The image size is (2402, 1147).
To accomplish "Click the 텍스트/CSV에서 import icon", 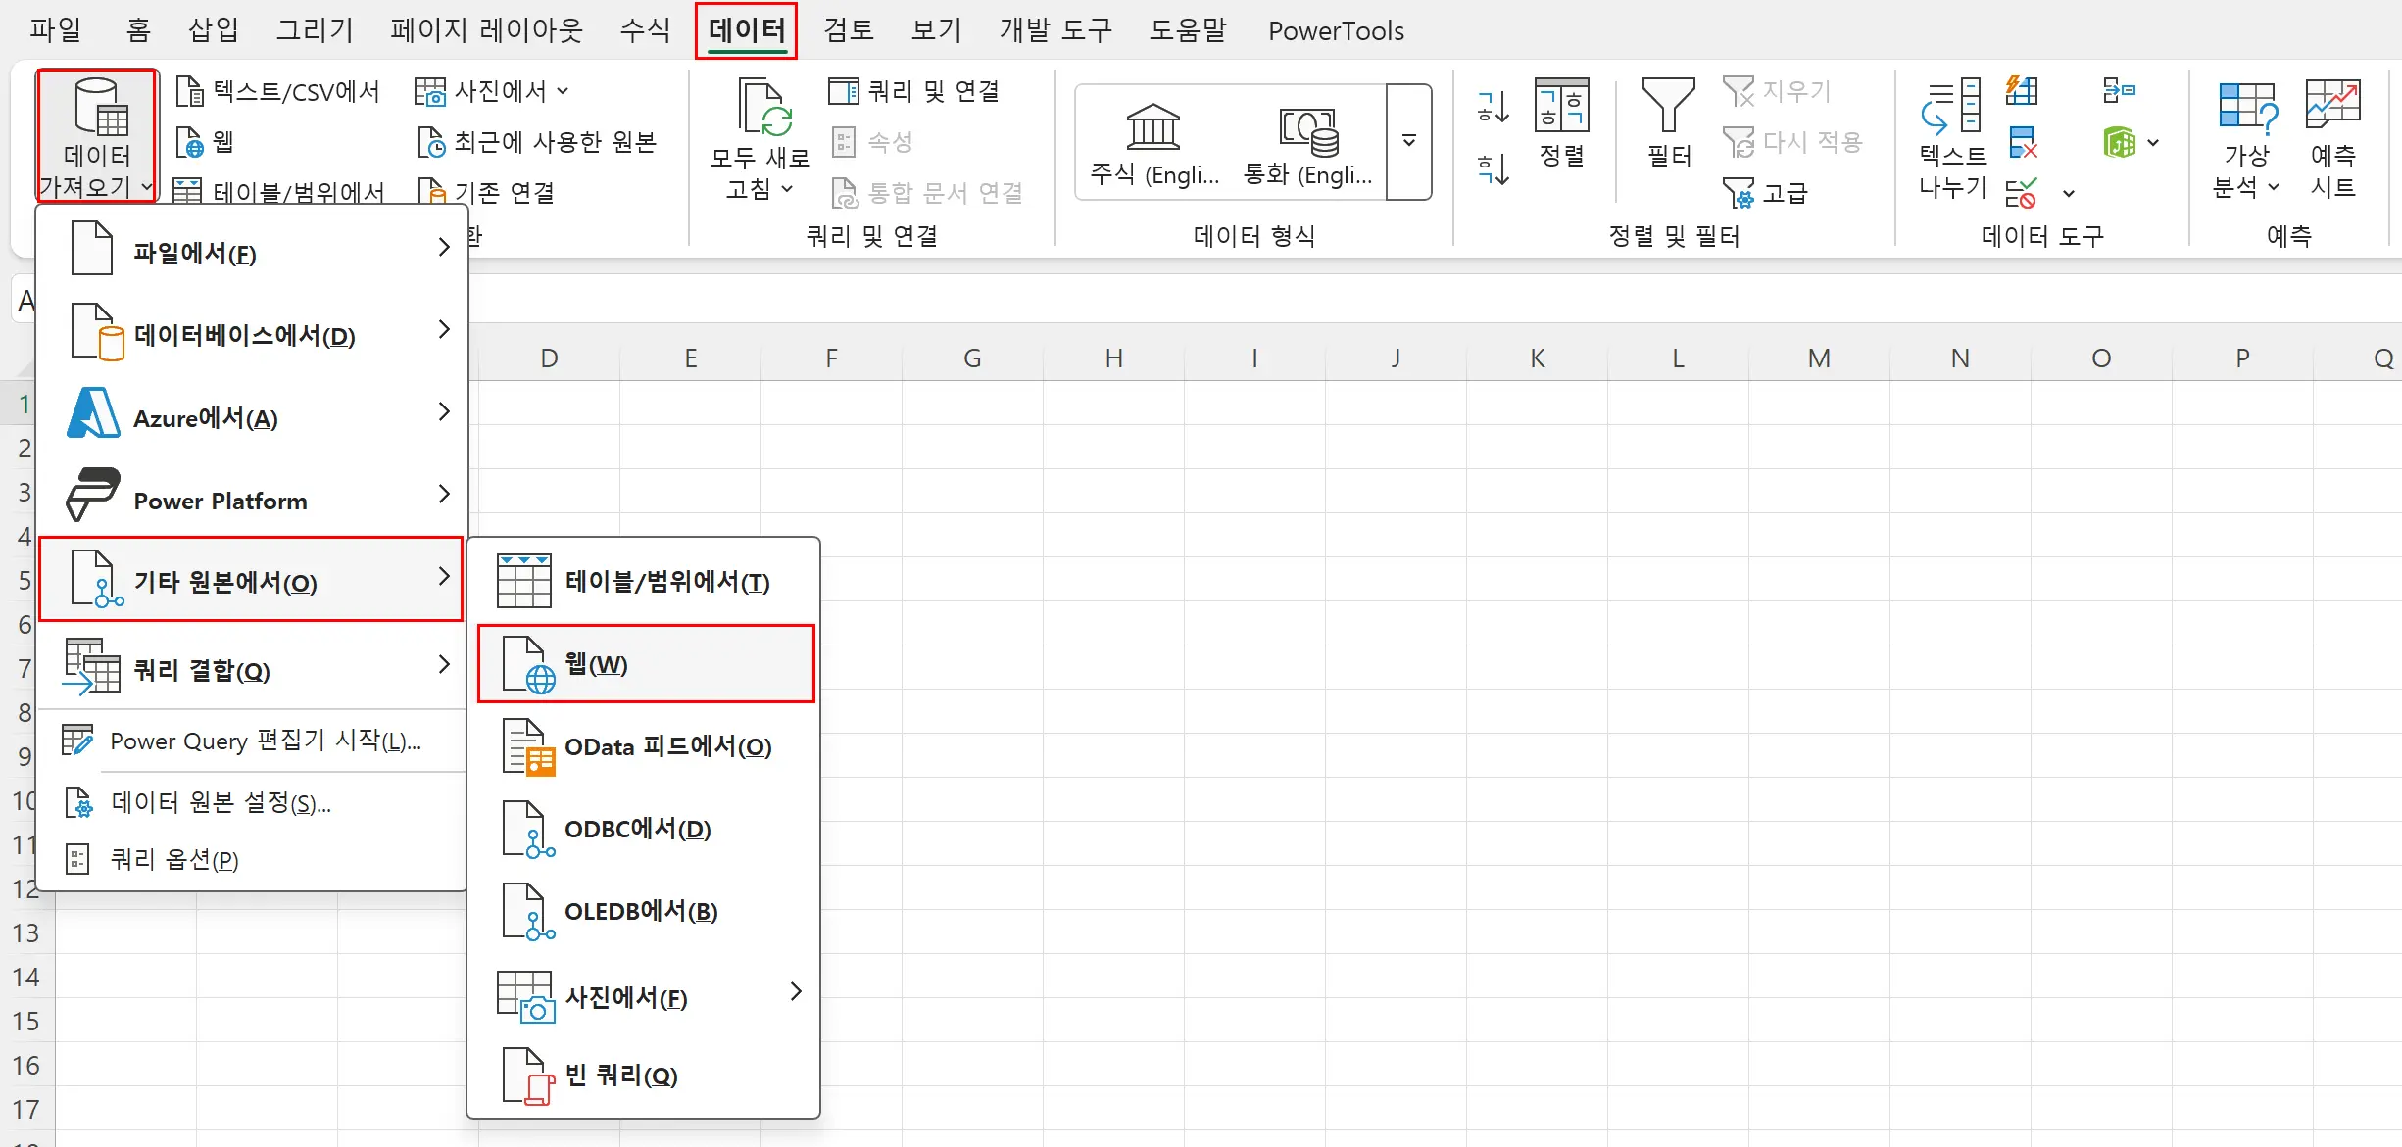I will (x=188, y=91).
